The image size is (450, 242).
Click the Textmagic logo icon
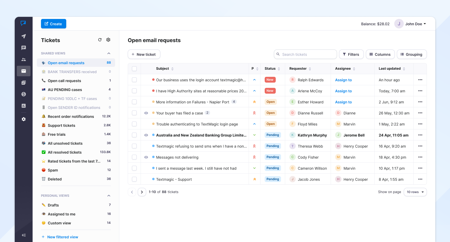tap(23, 23)
